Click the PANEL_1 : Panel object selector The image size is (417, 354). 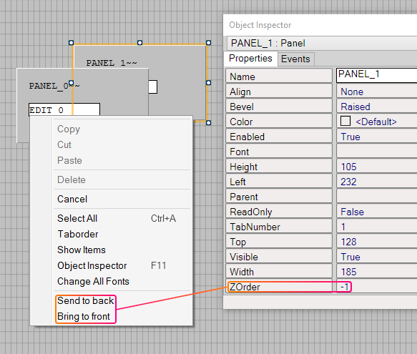(x=322, y=43)
